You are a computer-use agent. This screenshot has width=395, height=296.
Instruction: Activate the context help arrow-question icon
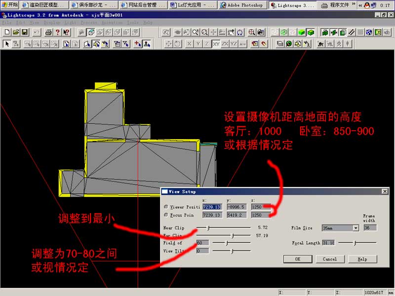tap(66, 32)
